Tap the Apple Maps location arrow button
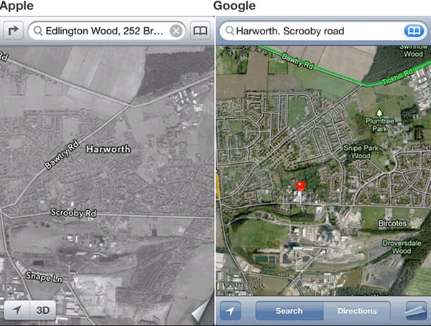Screen dimensions: 431x326 [x=17, y=310]
